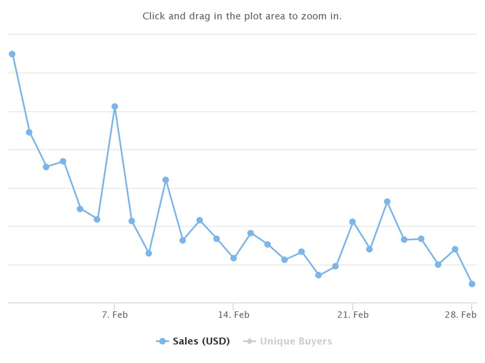Select the highest data point at chart start
Viewport: 485px width, 363px height.
[x=12, y=54]
